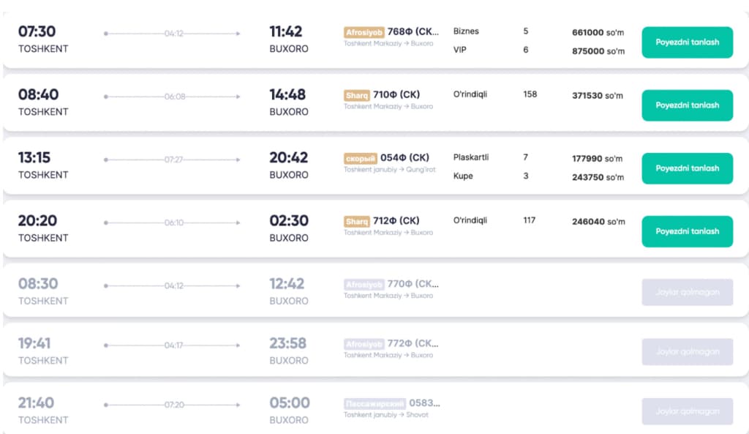749x434 pixels.
Task: Select the 07:30 Afrosiyob 768Ф train
Action: click(687, 42)
